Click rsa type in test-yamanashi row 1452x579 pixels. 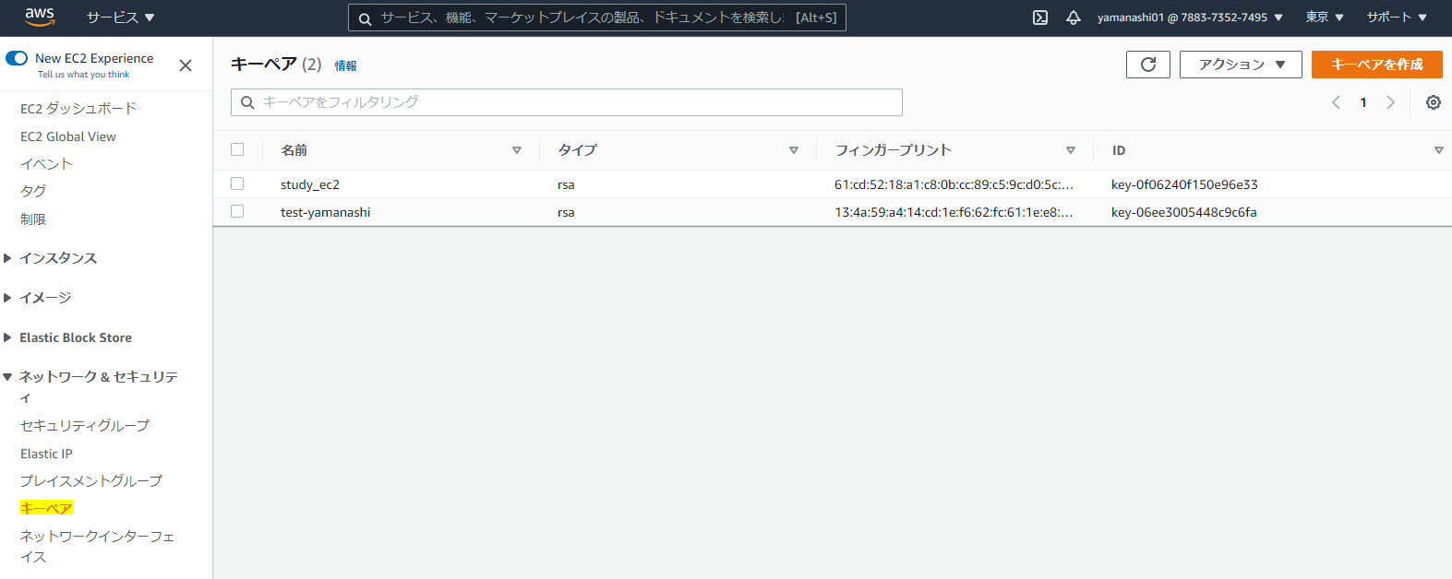(x=566, y=212)
